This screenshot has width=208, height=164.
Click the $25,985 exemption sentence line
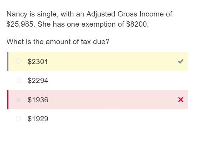pyautogui.click(x=78, y=24)
